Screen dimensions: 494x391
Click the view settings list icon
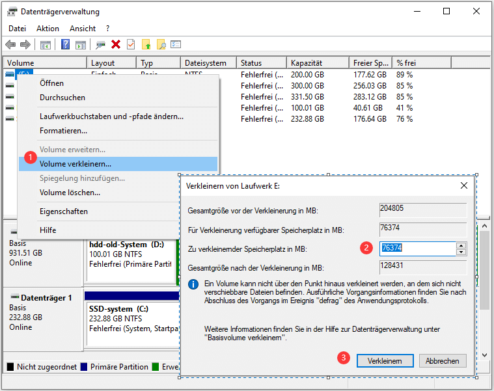[176, 44]
